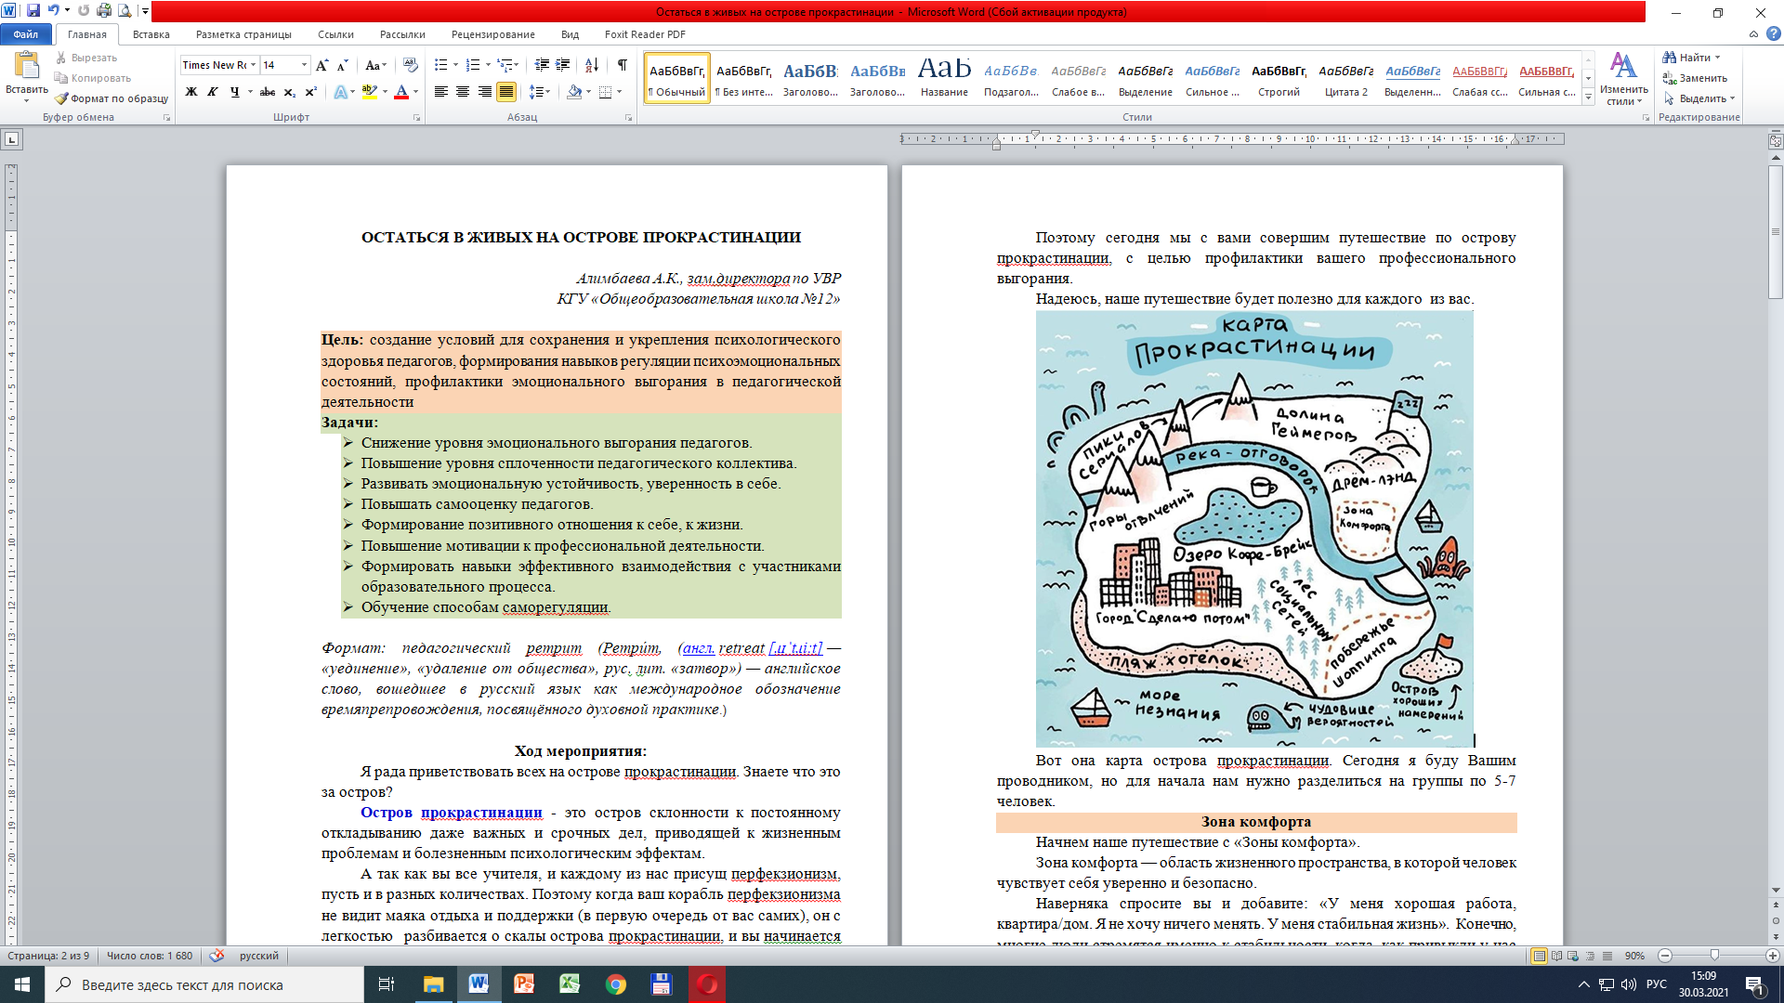This screenshot has width=1784, height=1003.
Task: Open PowerPoint from the Windows taskbar
Action: (524, 984)
